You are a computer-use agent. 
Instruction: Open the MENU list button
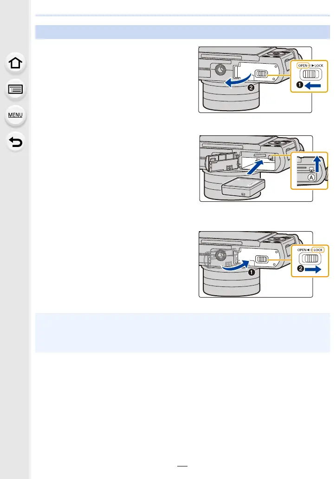tap(15, 115)
